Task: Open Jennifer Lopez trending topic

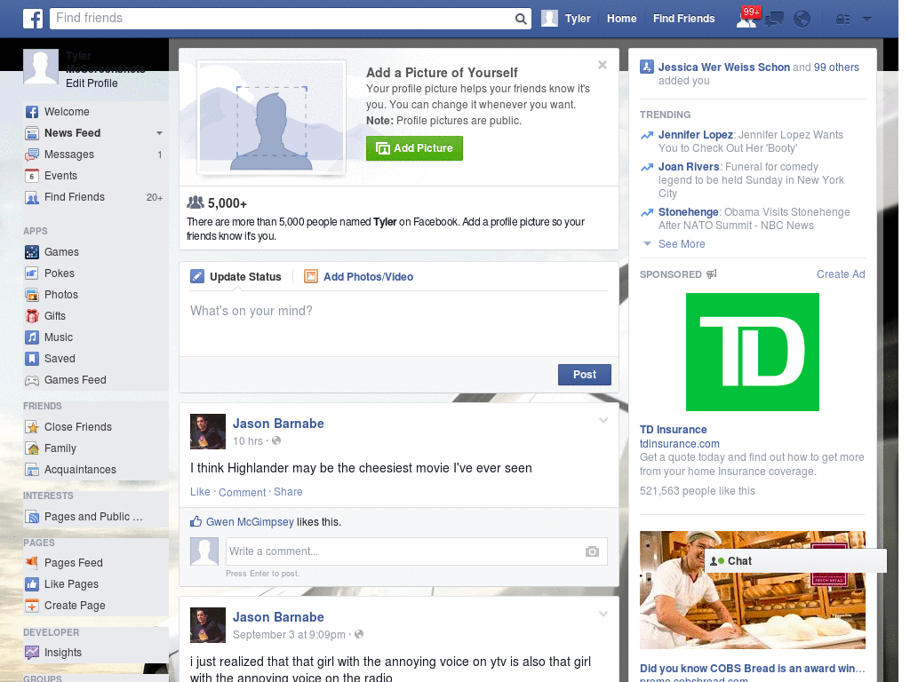Action: [x=695, y=135]
